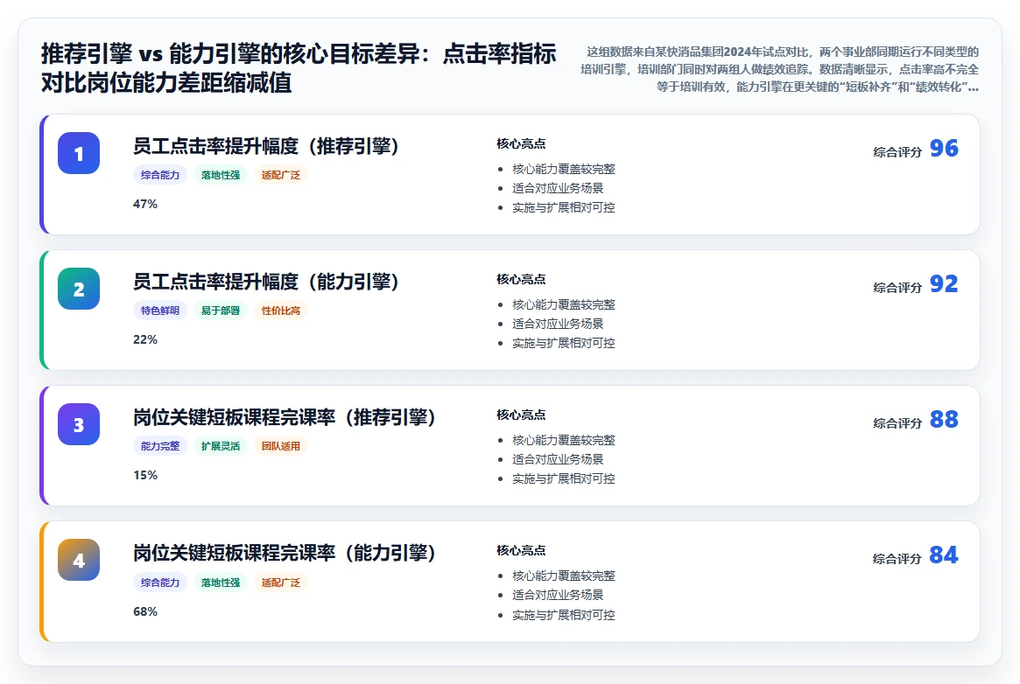Image resolution: width=1020 pixels, height=684 pixels.
Task: Click the 68% value
Action: coord(145,612)
